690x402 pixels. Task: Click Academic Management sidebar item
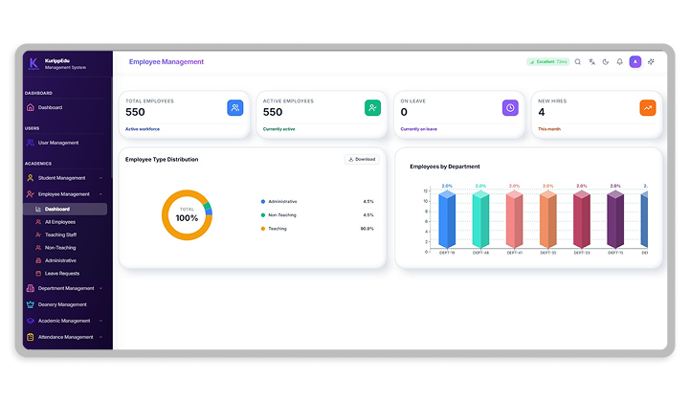(x=64, y=321)
